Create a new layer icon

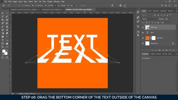point(170,50)
